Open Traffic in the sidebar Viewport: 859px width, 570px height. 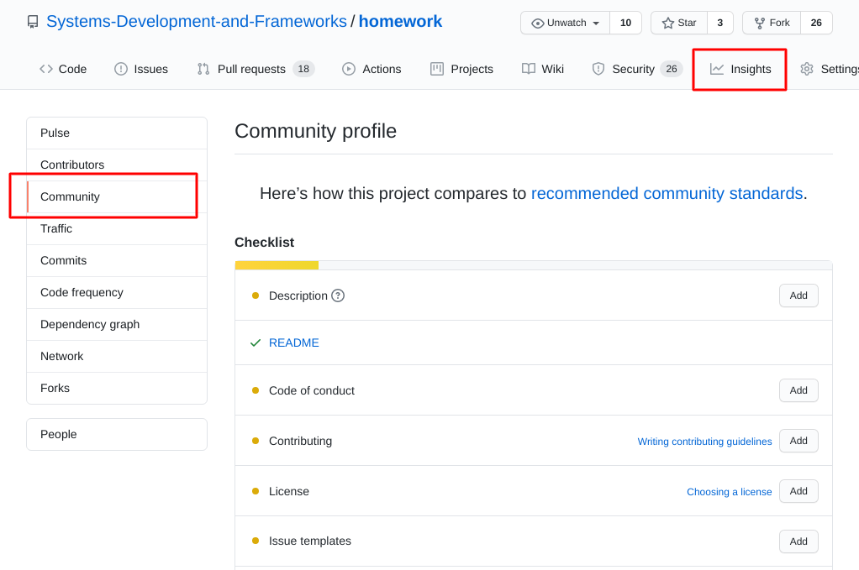pos(117,228)
